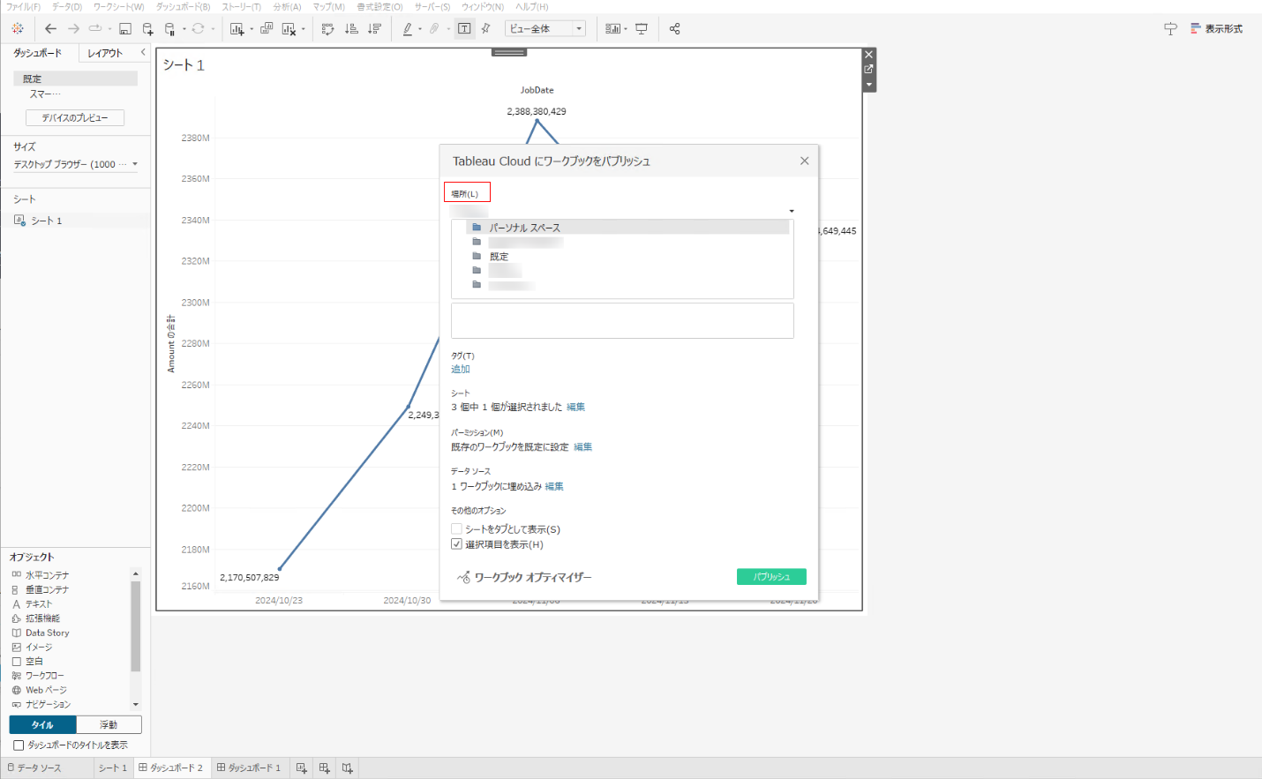Click the New Data Source toolbar icon
Image resolution: width=1262 pixels, height=779 pixels.
point(148,29)
